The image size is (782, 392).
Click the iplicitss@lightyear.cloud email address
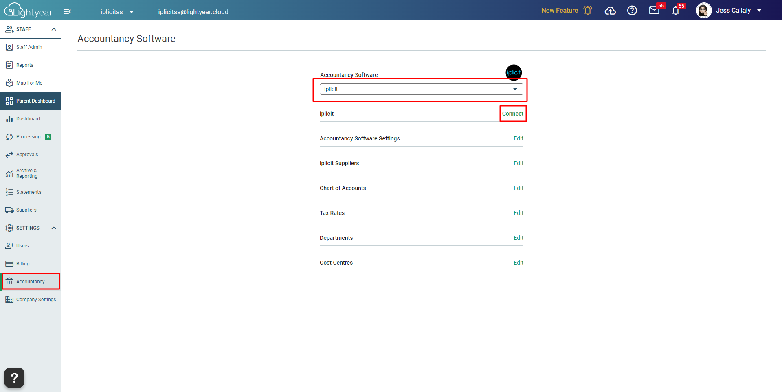point(193,12)
